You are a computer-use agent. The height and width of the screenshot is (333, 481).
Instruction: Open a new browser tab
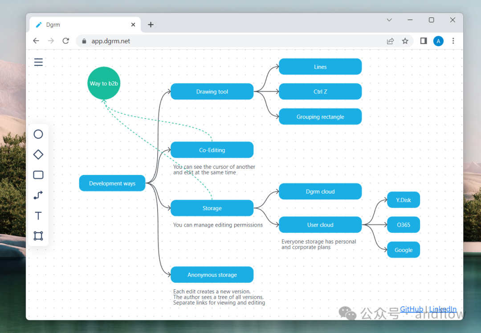coord(151,24)
